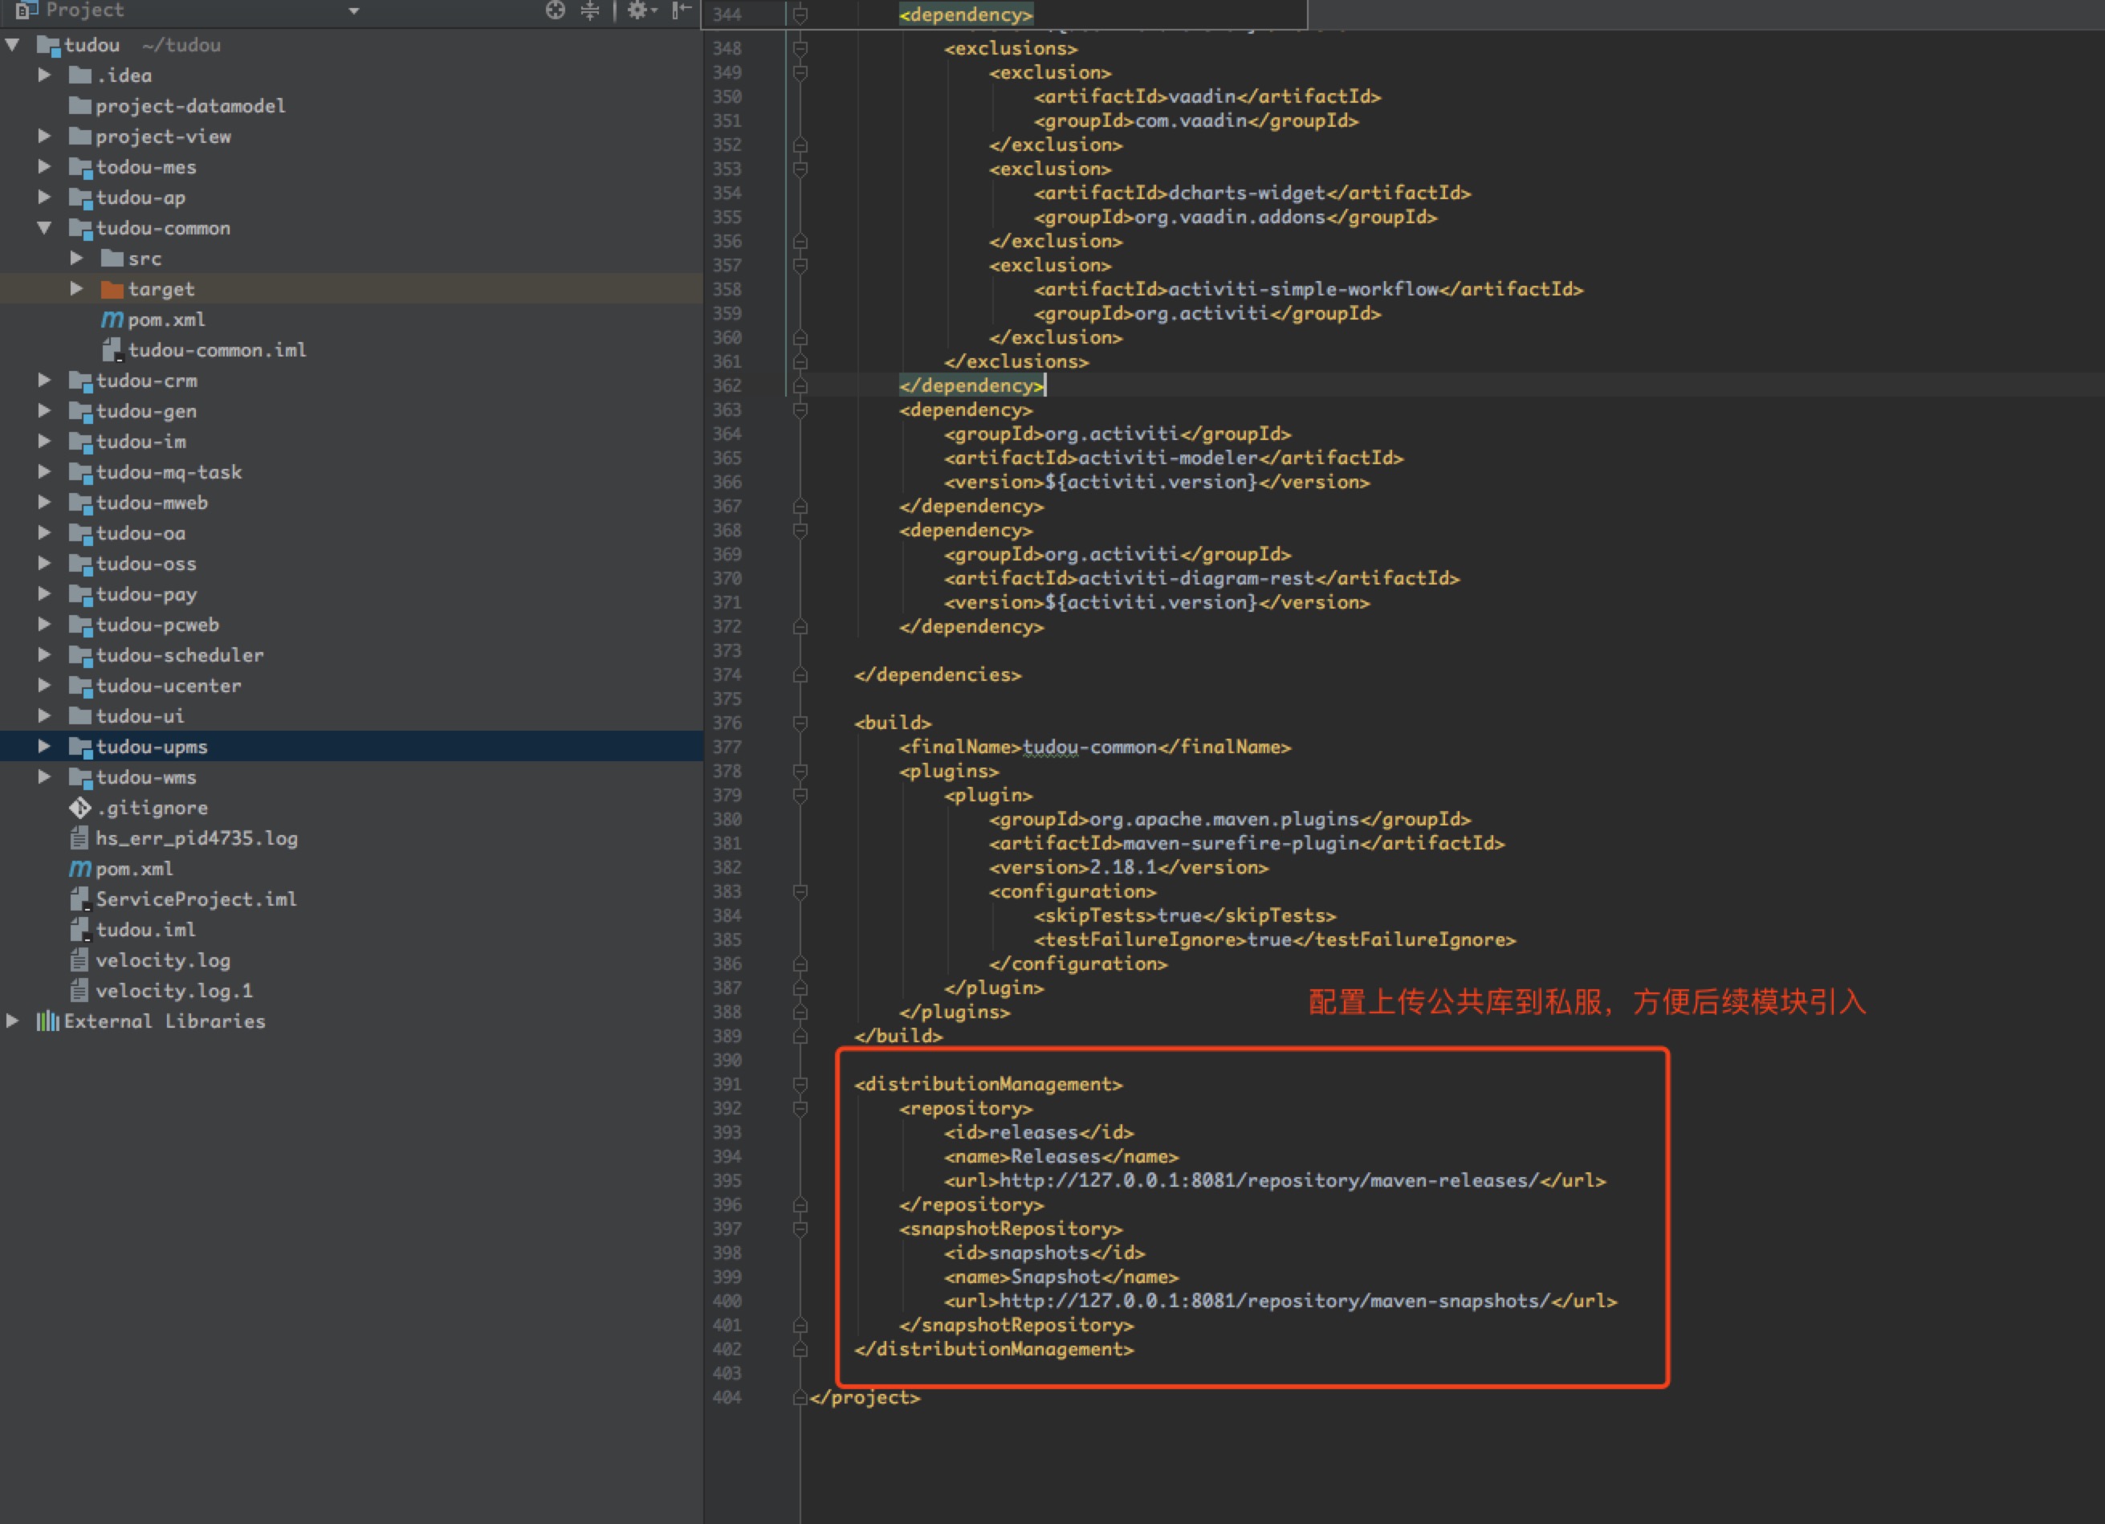The image size is (2105, 1524).
Task: Expand the target folder arrow
Action: pyautogui.click(x=77, y=288)
